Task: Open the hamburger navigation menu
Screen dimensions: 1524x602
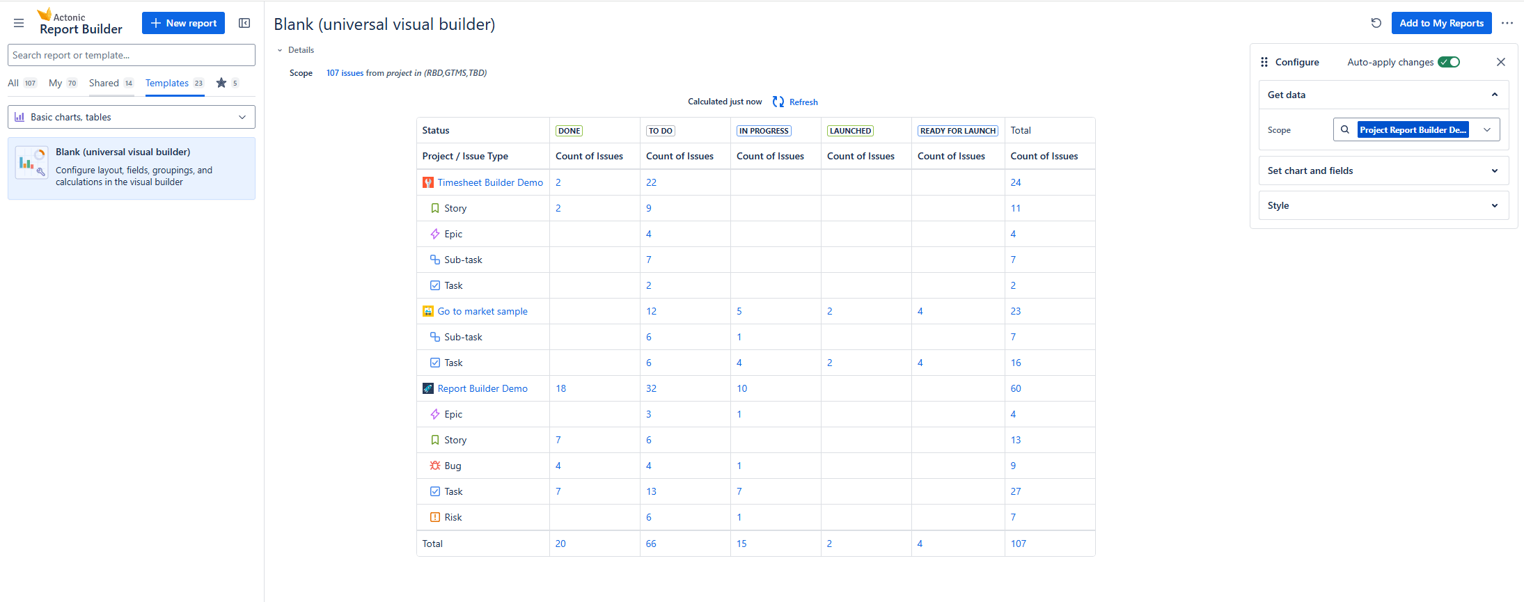Action: (x=19, y=23)
